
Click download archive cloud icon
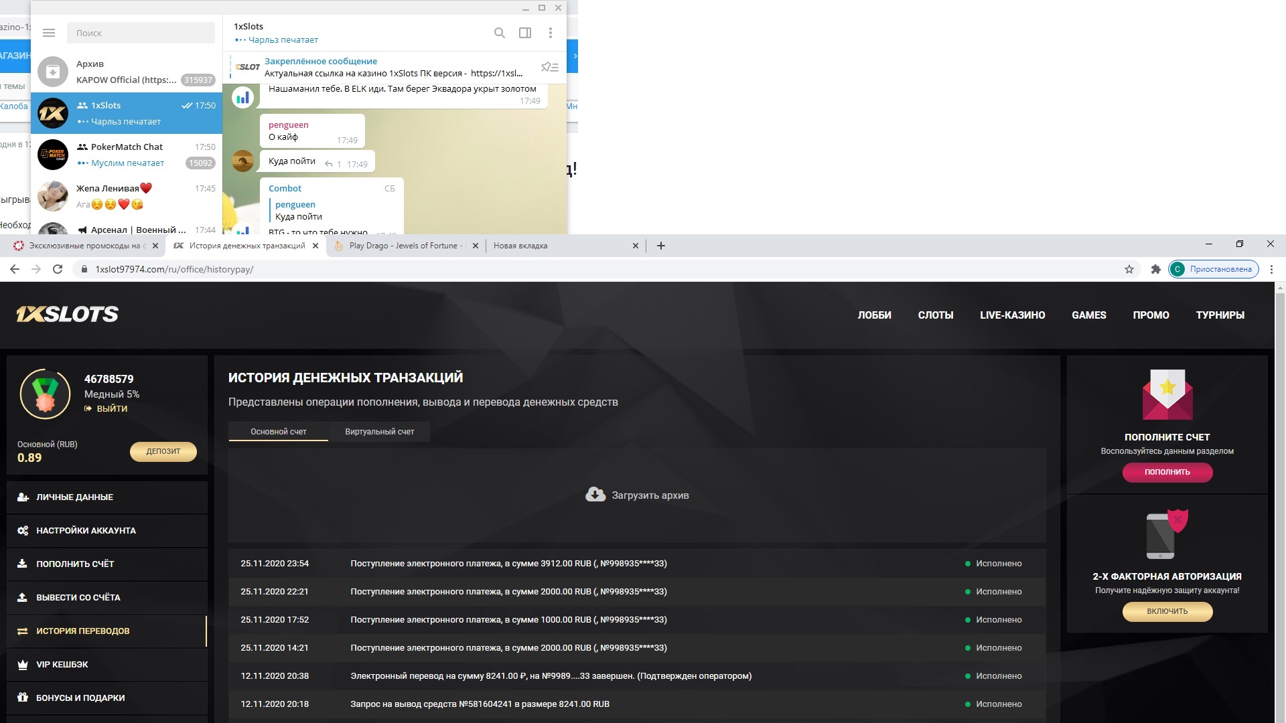click(x=595, y=495)
